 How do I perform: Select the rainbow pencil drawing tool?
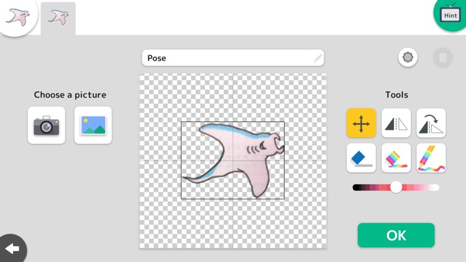pyautogui.click(x=431, y=158)
